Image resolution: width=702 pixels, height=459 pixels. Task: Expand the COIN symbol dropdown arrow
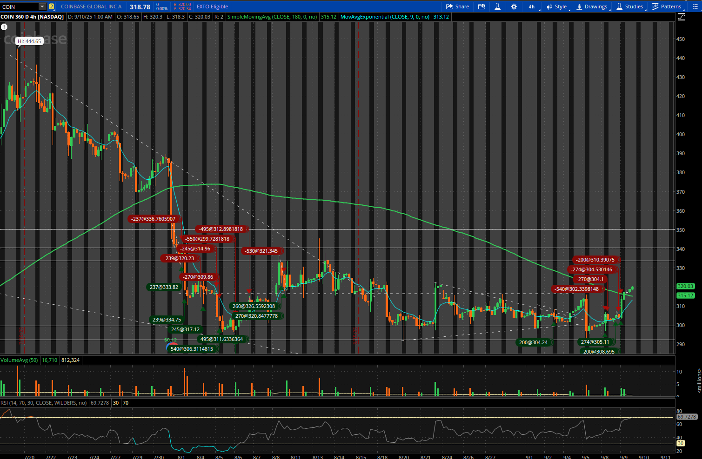(42, 7)
